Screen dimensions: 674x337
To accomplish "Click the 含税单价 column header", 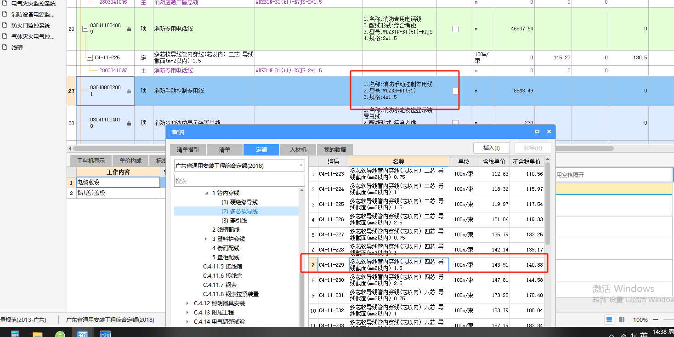I will point(494,161).
